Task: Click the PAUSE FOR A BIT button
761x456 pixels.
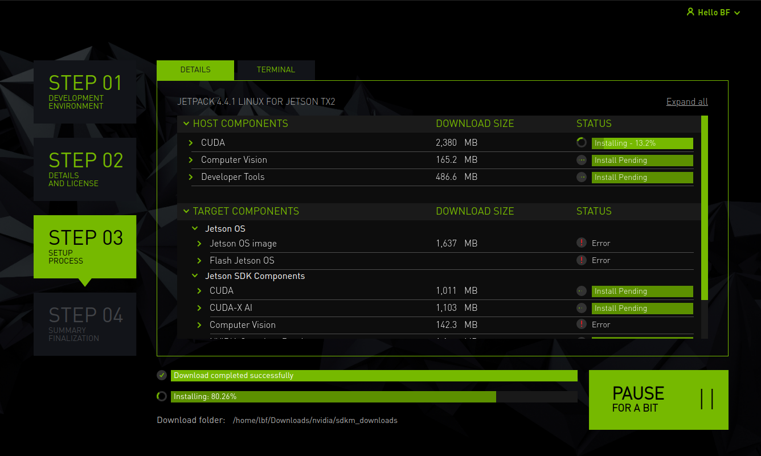Action: pyautogui.click(x=658, y=400)
